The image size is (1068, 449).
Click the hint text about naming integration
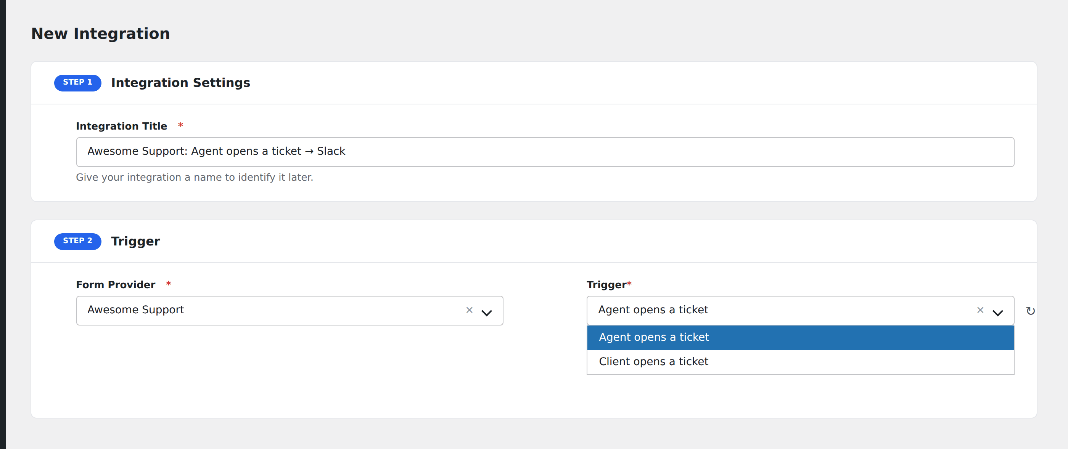tap(195, 177)
